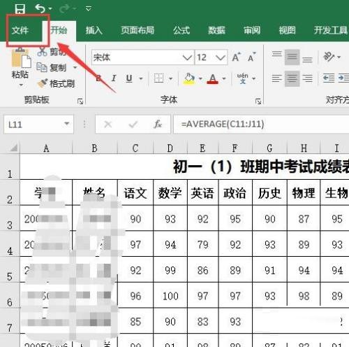Open the 复制 copy dropdown arrow

coord(75,68)
